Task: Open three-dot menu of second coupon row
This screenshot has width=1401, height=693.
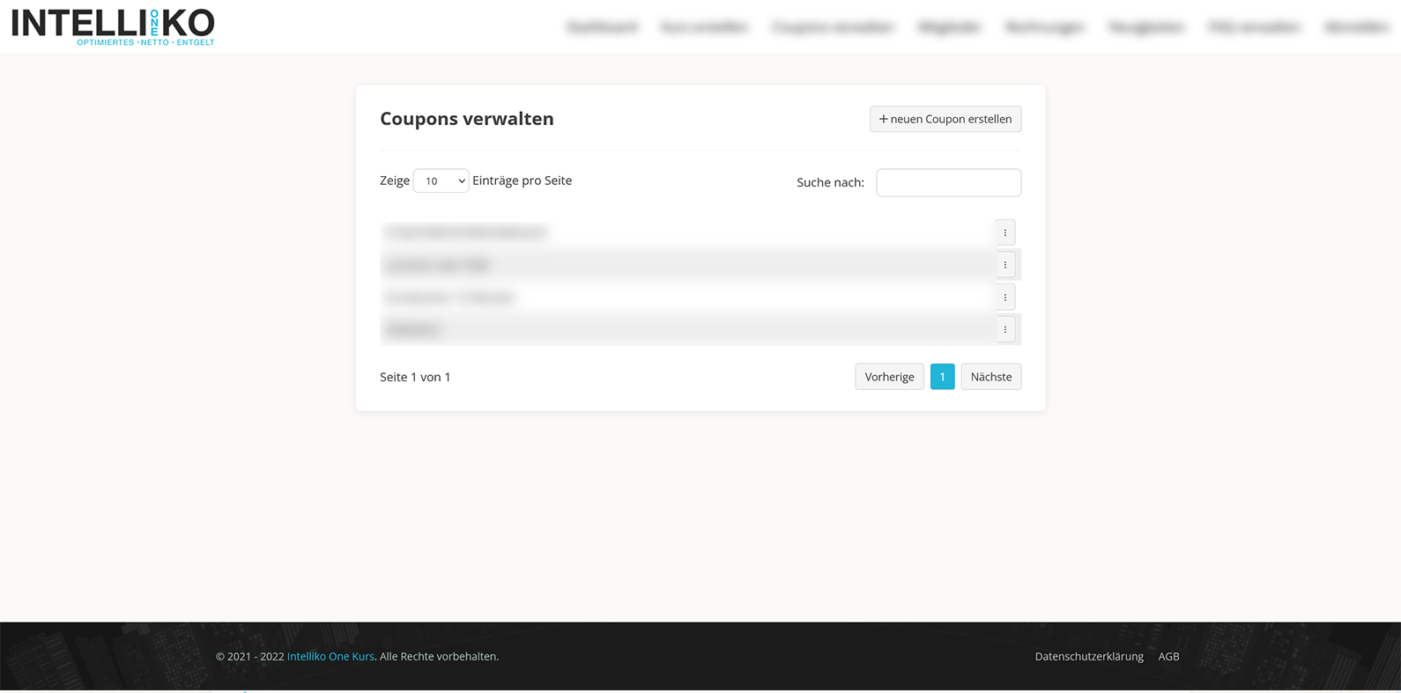Action: point(1004,265)
